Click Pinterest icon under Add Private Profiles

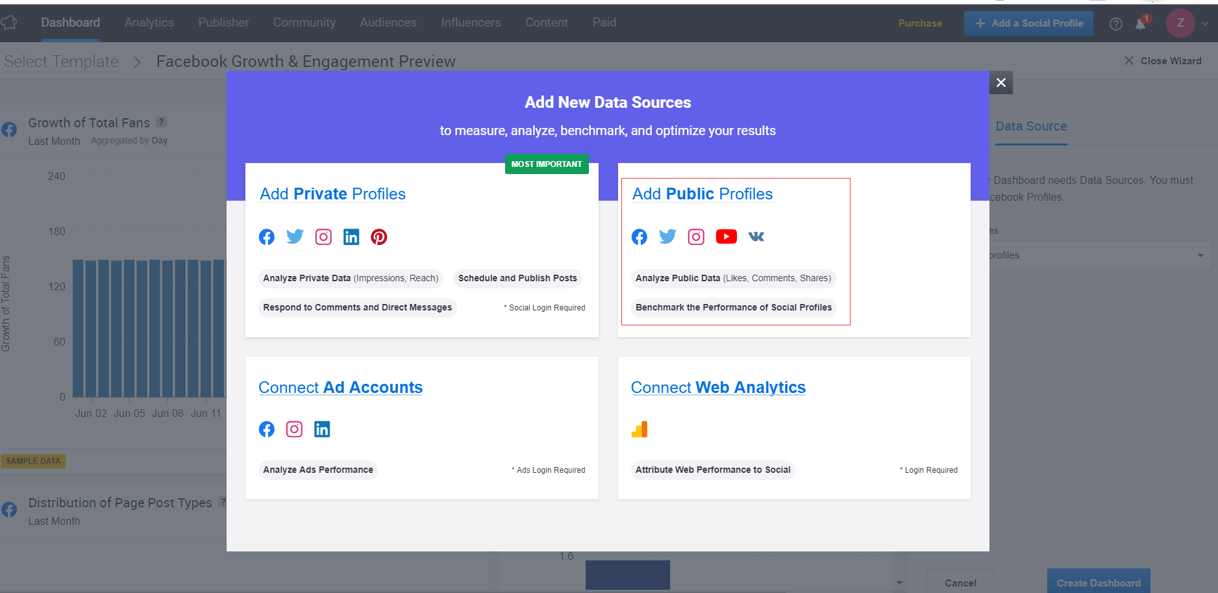coord(379,237)
